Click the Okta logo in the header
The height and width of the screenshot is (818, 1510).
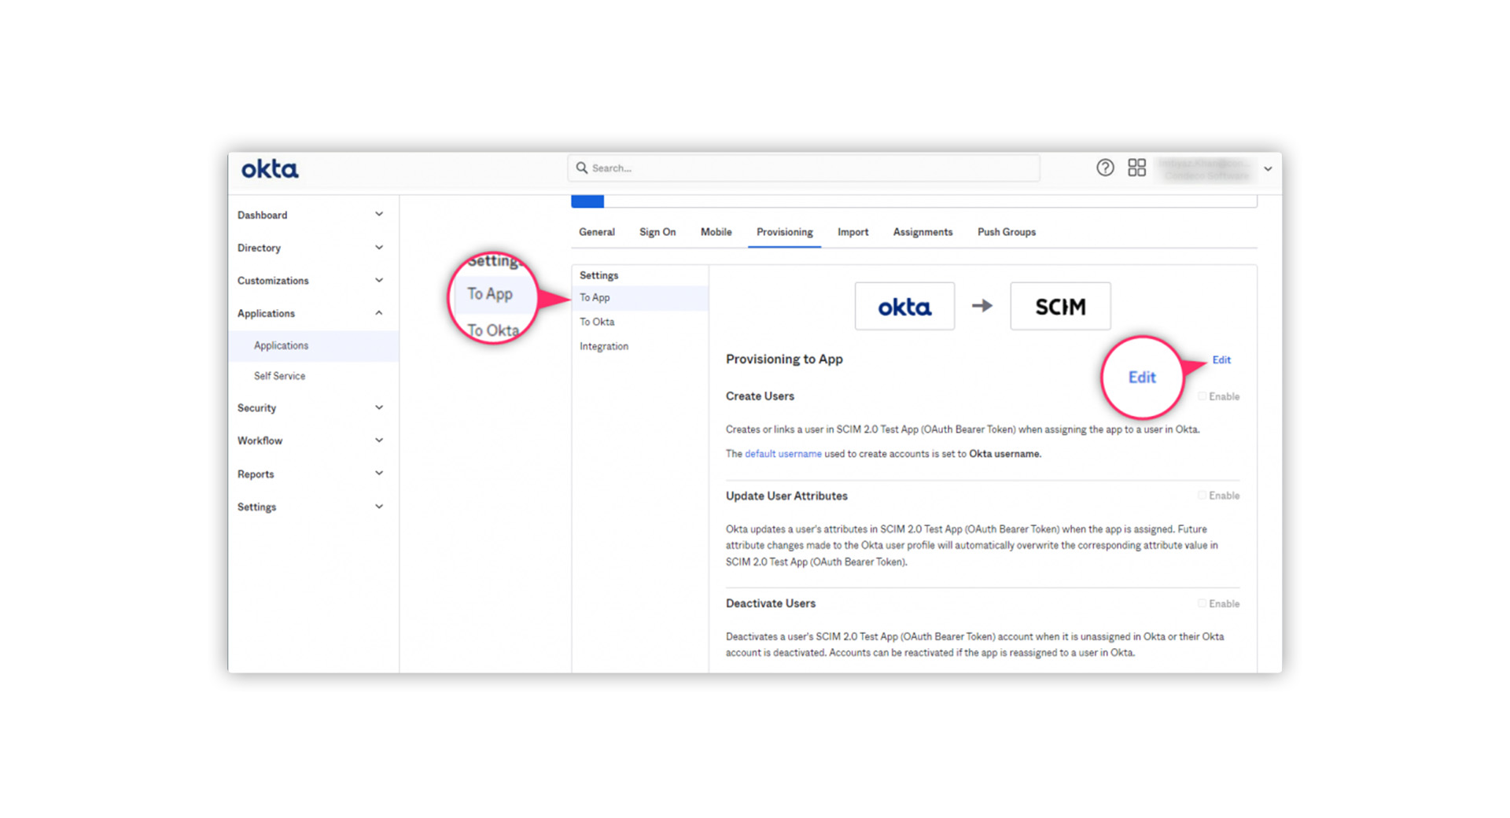270,169
